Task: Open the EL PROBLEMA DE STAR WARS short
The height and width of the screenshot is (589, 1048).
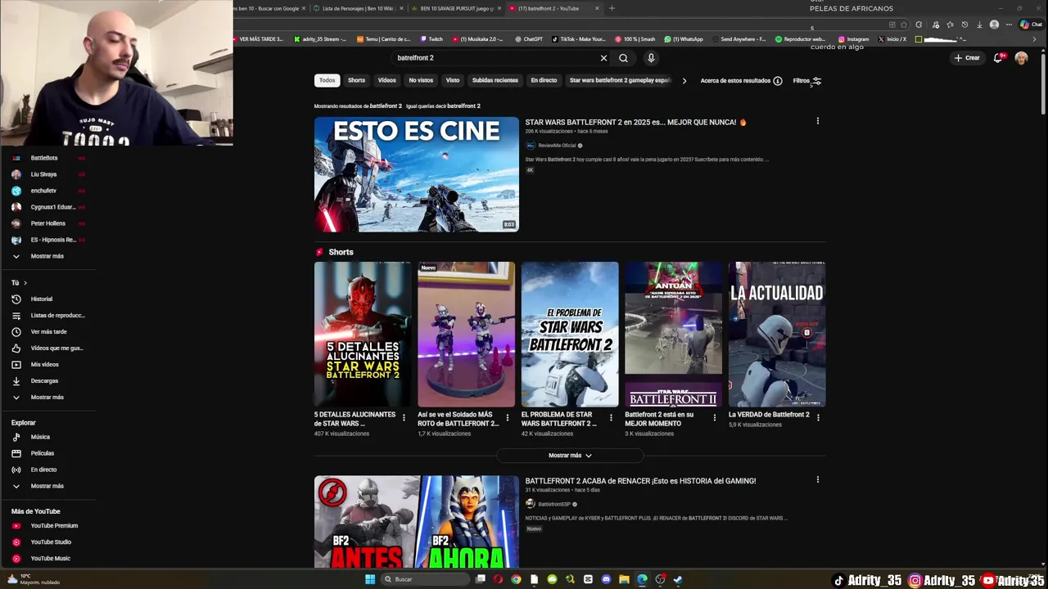Action: click(570, 334)
